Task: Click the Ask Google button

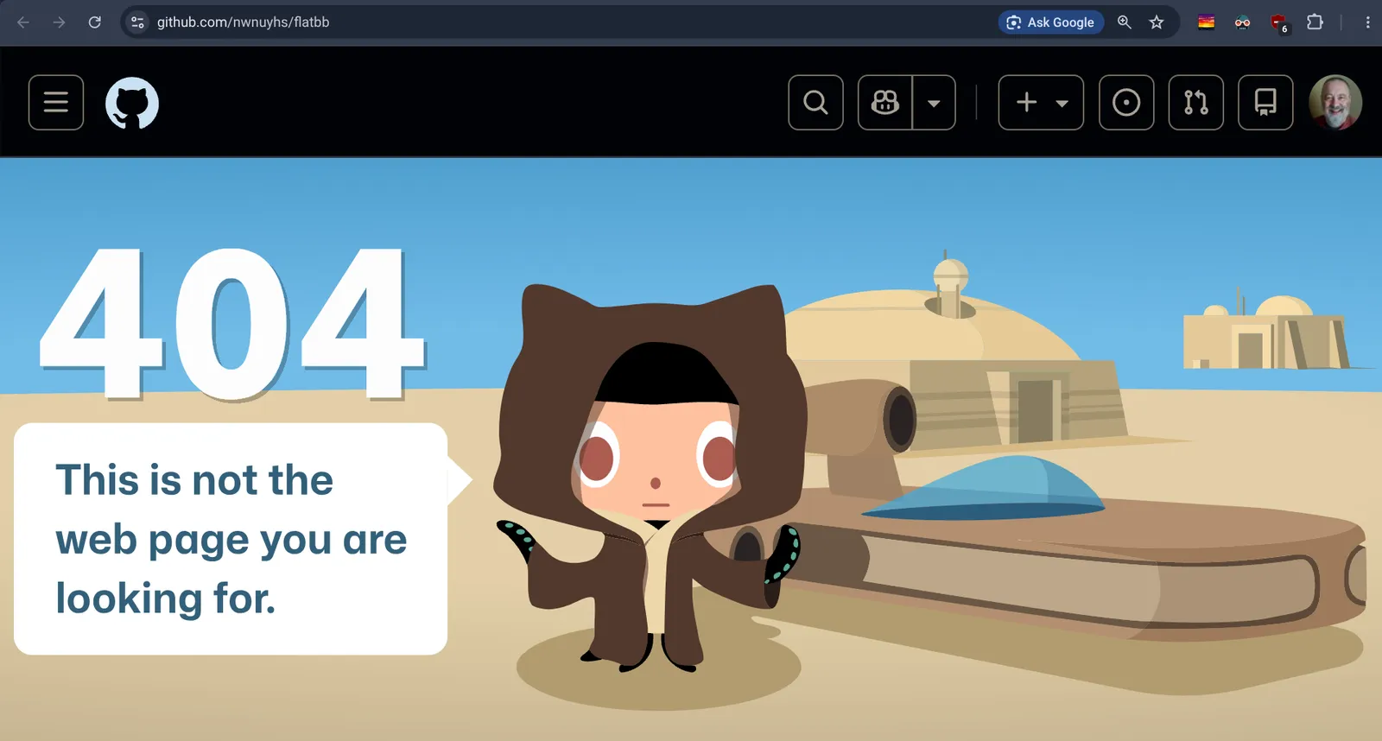Action: point(1051,22)
